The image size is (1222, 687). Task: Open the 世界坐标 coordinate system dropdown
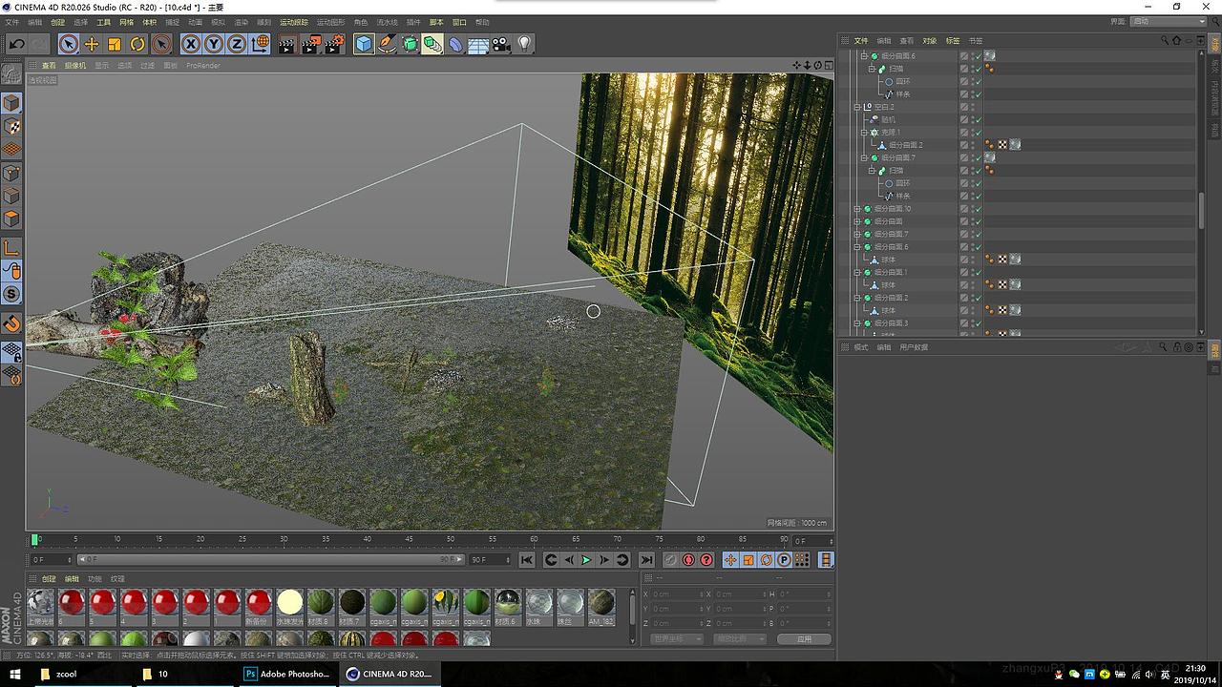click(x=676, y=638)
